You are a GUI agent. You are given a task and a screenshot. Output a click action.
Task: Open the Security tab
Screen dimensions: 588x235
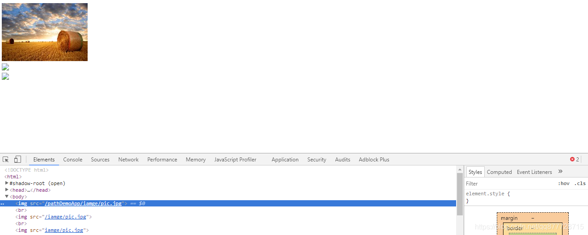point(317,160)
